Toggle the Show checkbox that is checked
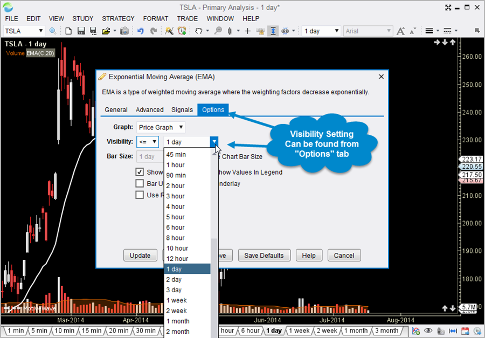The height and width of the screenshot is (338, 485). click(x=140, y=172)
